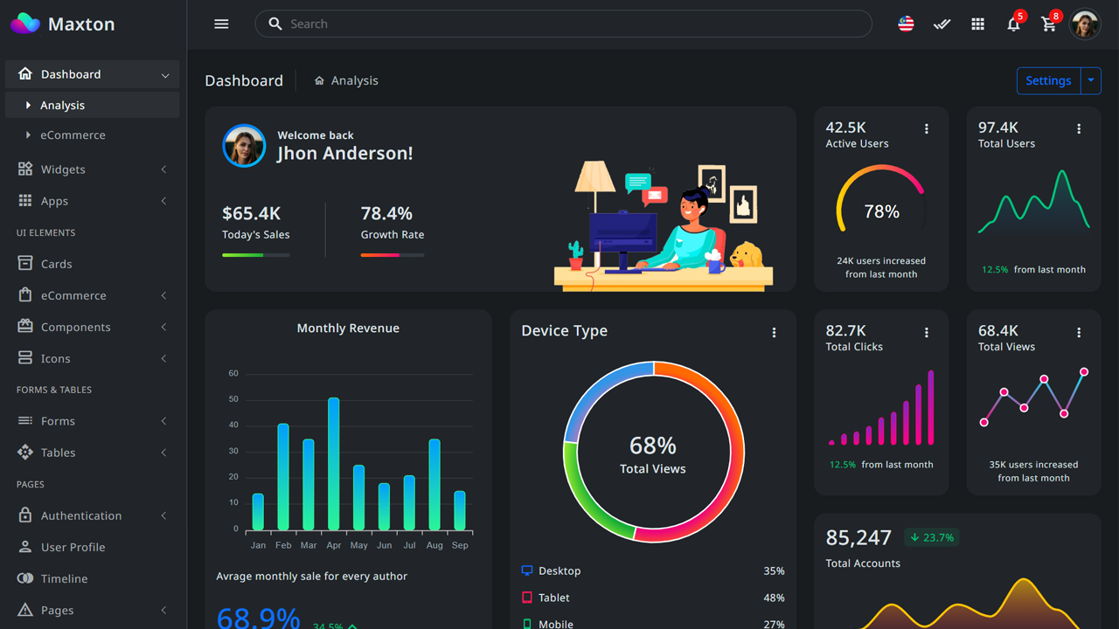
Task: Open the Widgets section icon
Action: click(x=25, y=169)
